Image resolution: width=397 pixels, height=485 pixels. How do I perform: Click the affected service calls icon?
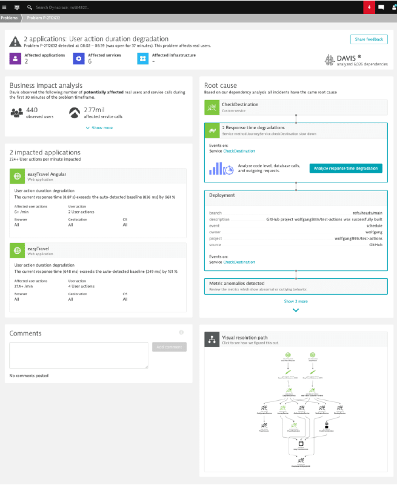tap(74, 113)
